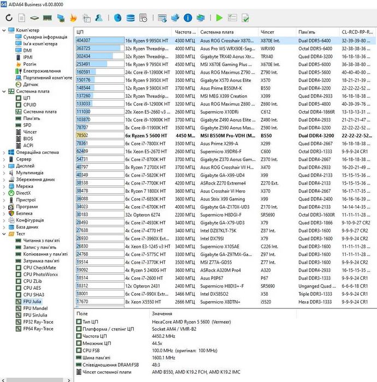The height and width of the screenshot is (382, 377).
Task: Open the Report page icon in toolbar
Action: (22, 18)
